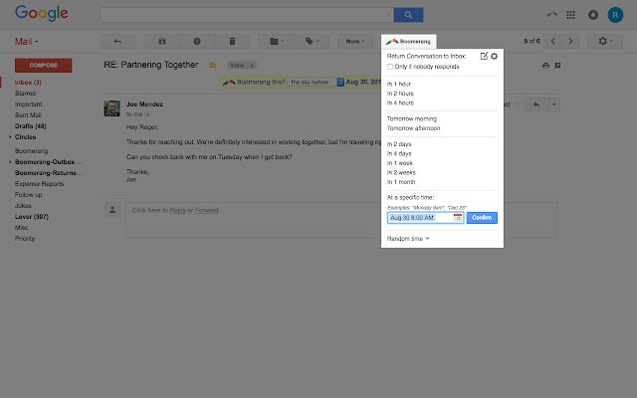
Task: Archive the conversation
Action: [162, 41]
